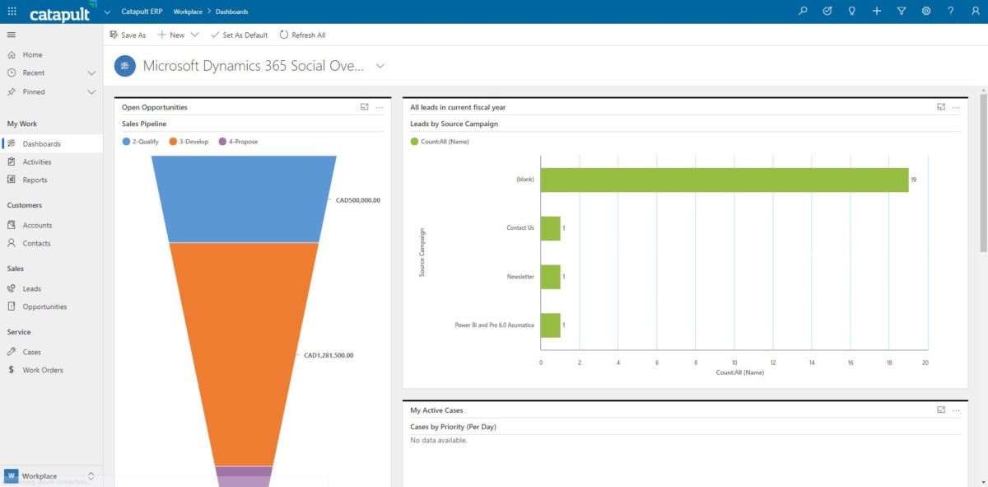Open the app launcher waffle icon
This screenshot has width=988, height=487.
pyautogui.click(x=12, y=12)
